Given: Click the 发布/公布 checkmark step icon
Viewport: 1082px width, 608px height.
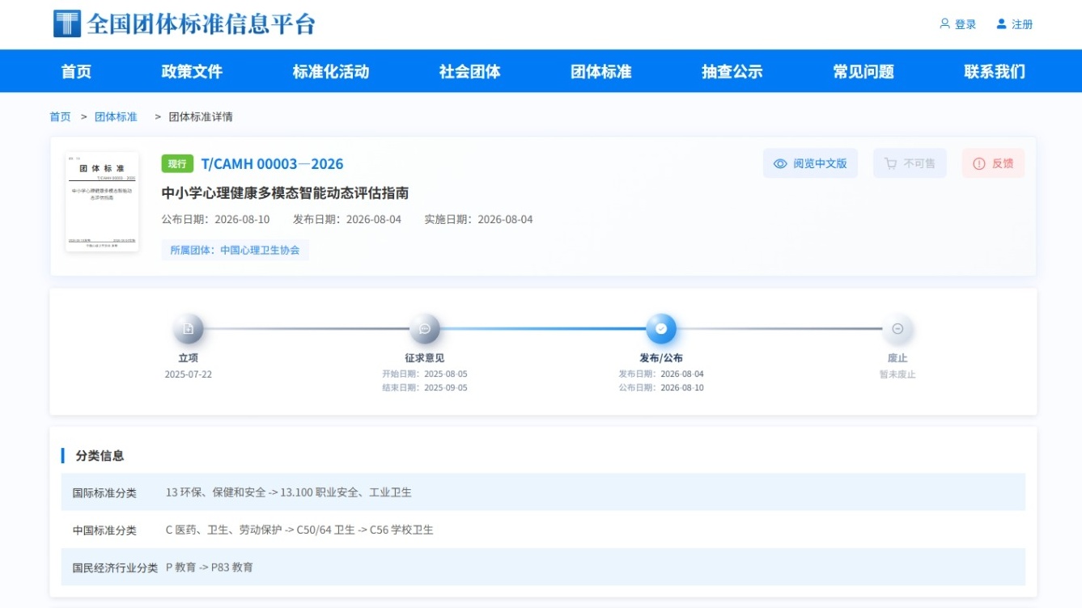Looking at the screenshot, I should coord(661,329).
